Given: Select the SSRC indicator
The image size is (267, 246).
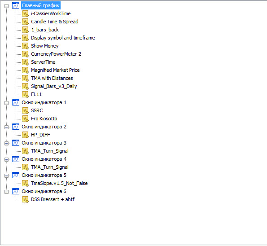Looking at the screenshot, I should [37, 110].
